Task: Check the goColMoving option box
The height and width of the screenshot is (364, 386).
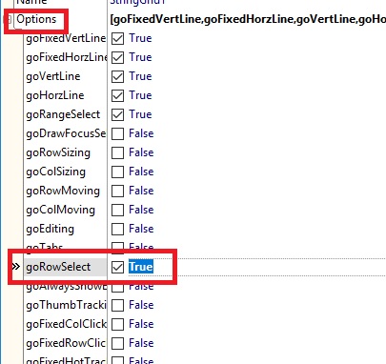Action: click(117, 211)
